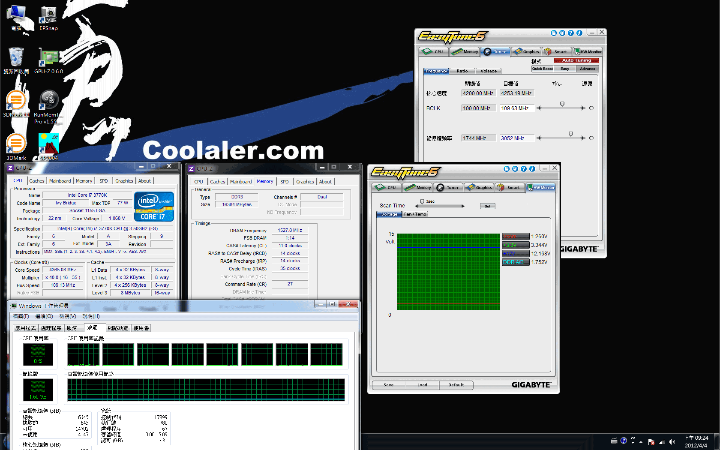Screen dimensions: 720x450
Task: Open the Mainboard tab in the left CPU-Z window
Action: (x=60, y=181)
